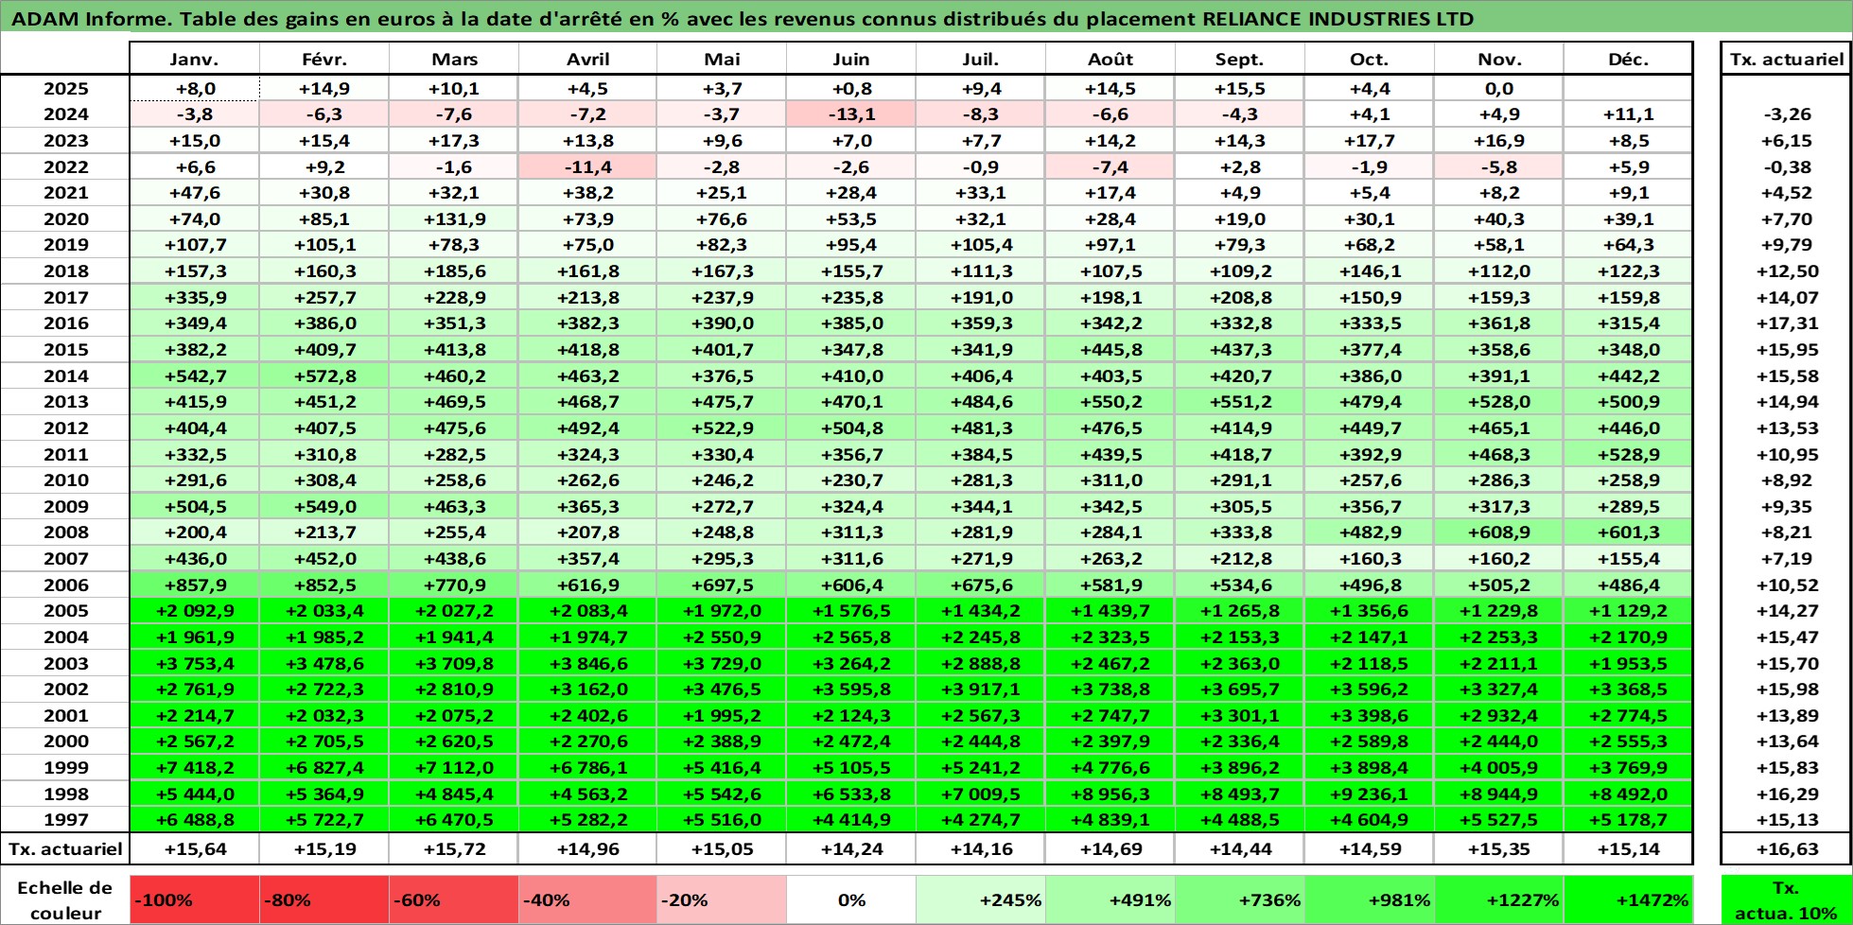
Task: Click the table title mentioning RELIANCE INDUSTRIES LTD
Action: pos(743,19)
